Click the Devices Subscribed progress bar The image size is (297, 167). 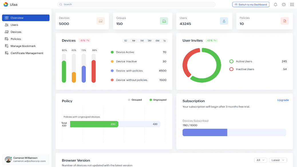pyautogui.click(x=234, y=132)
